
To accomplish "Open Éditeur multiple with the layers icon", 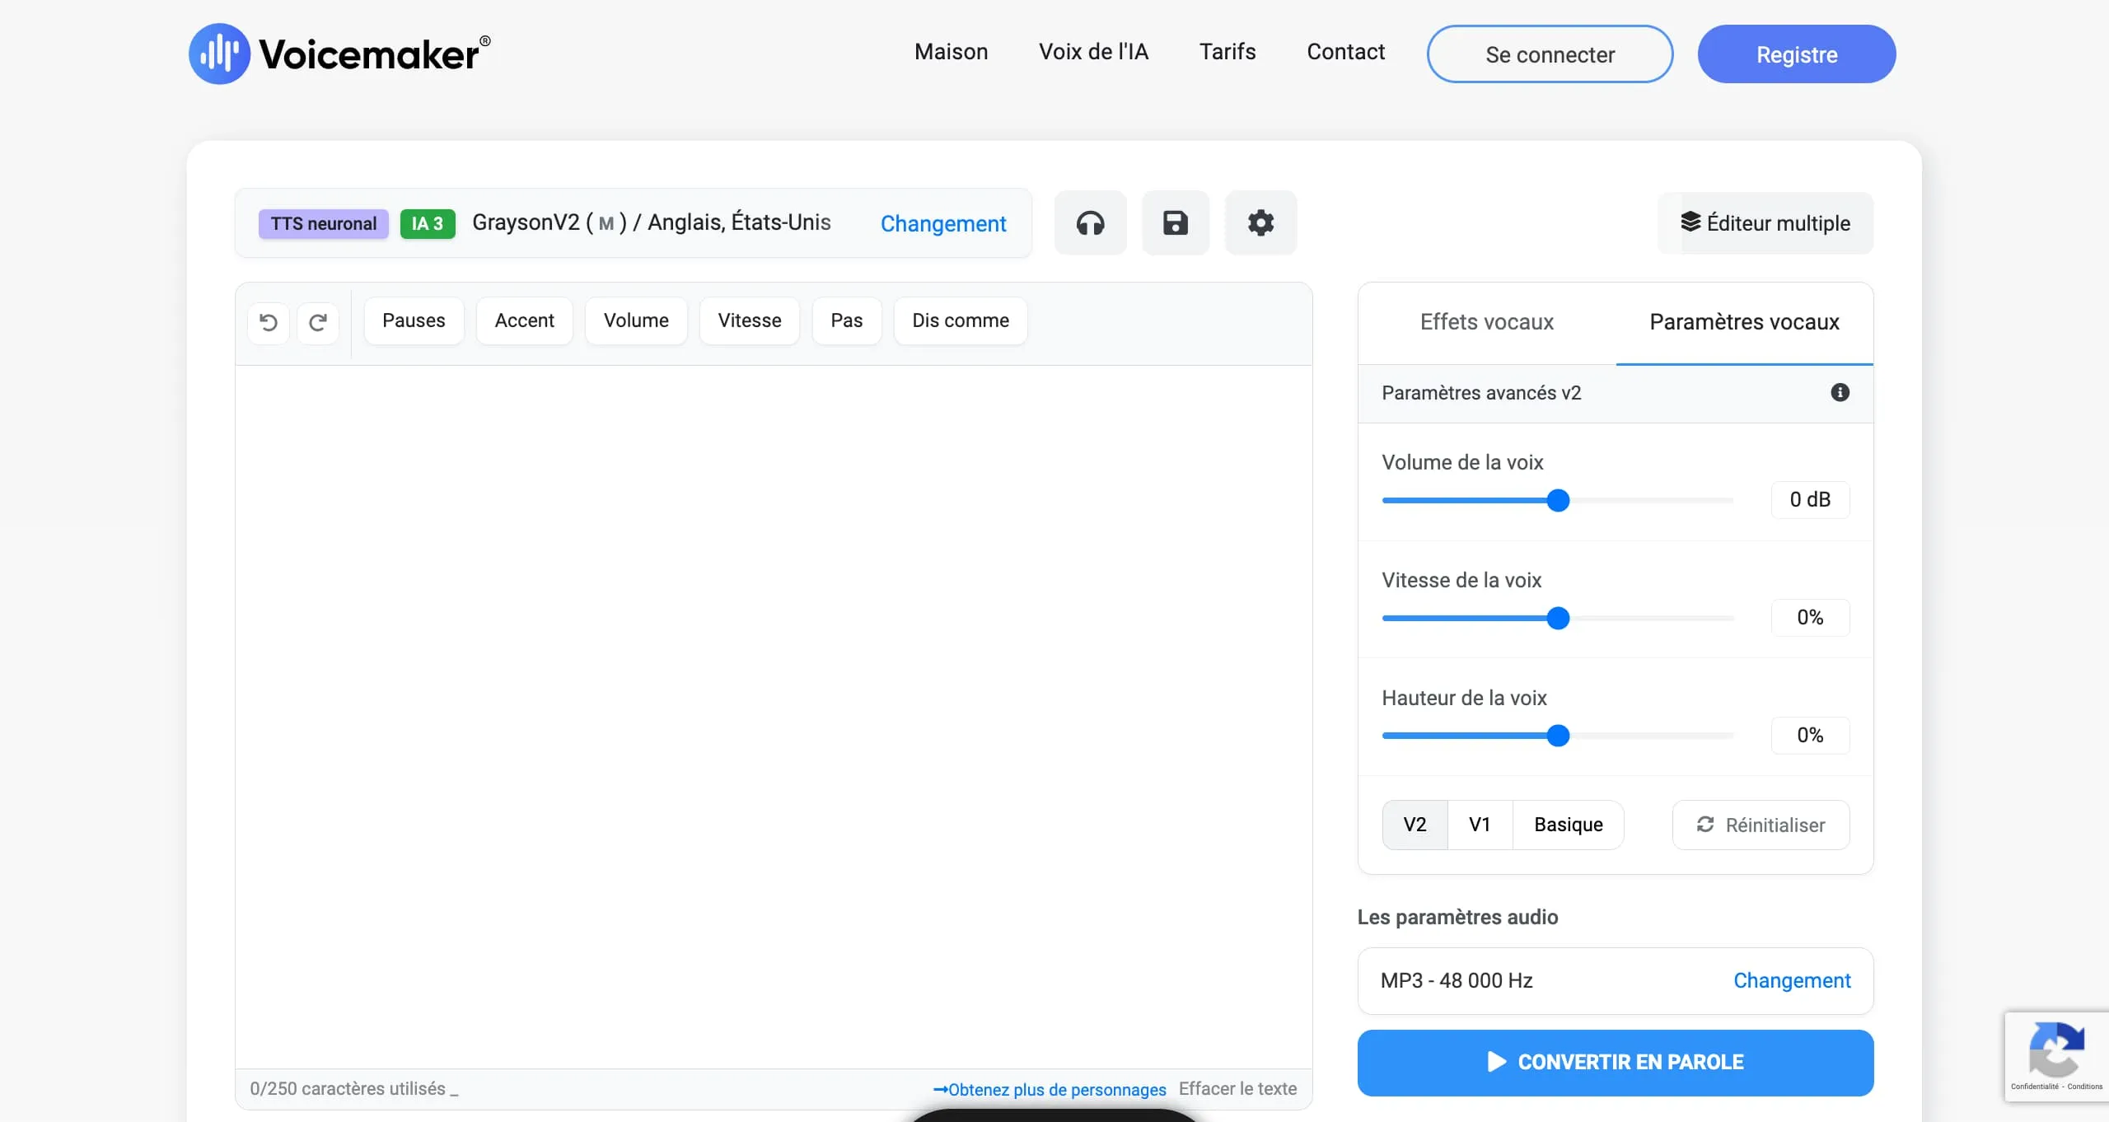I will pos(1765,222).
